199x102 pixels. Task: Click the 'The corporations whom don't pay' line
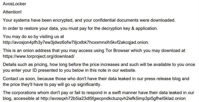(x=98, y=93)
